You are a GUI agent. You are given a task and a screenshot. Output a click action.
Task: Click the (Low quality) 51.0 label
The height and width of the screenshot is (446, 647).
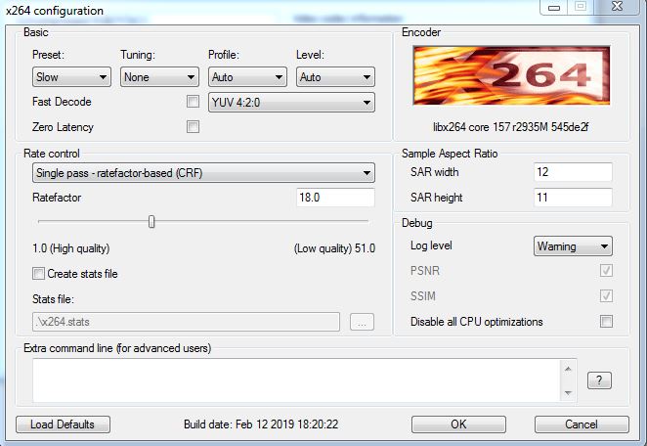pos(334,248)
